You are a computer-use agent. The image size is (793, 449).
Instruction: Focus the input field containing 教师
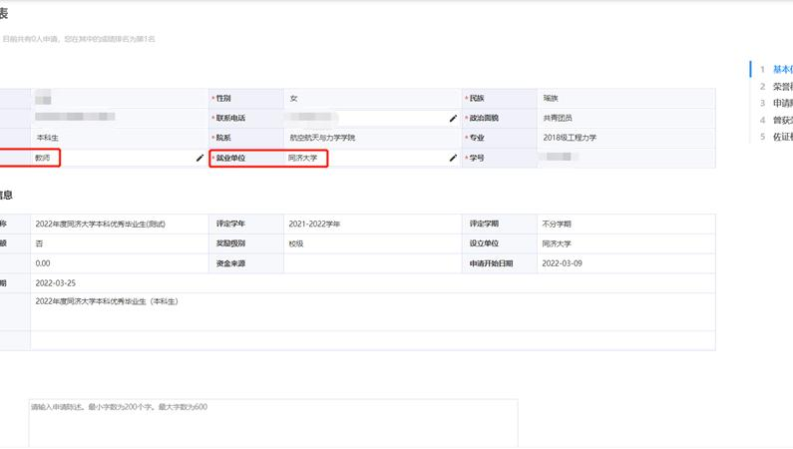click(110, 158)
